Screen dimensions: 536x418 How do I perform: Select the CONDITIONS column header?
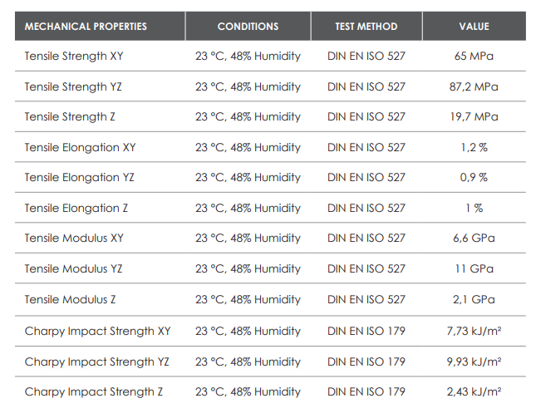click(x=248, y=27)
